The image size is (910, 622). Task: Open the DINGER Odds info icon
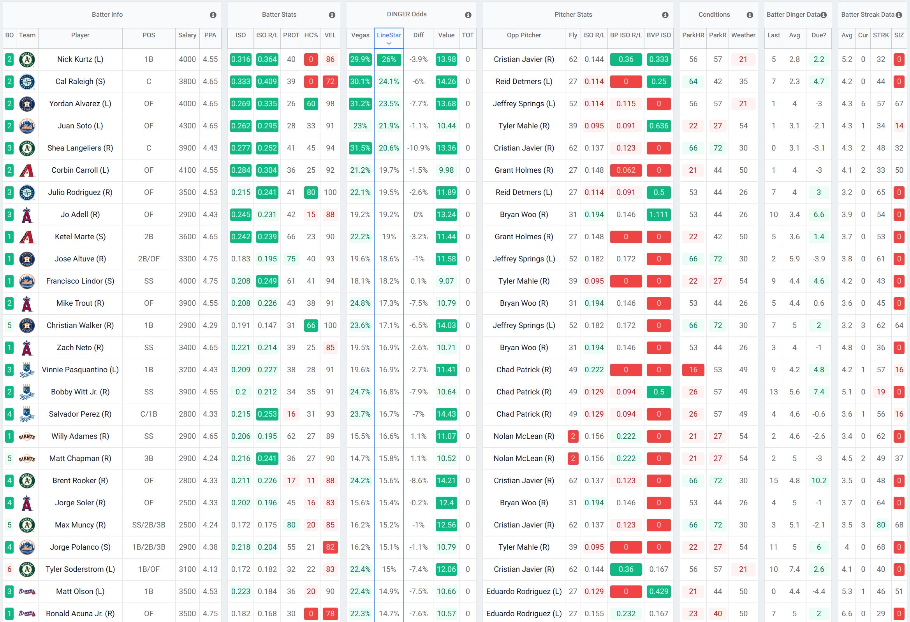(x=468, y=15)
